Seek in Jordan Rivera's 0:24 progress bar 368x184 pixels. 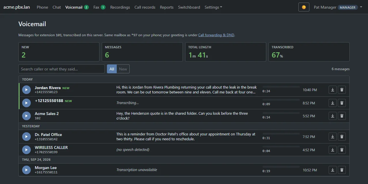click(x=281, y=87)
